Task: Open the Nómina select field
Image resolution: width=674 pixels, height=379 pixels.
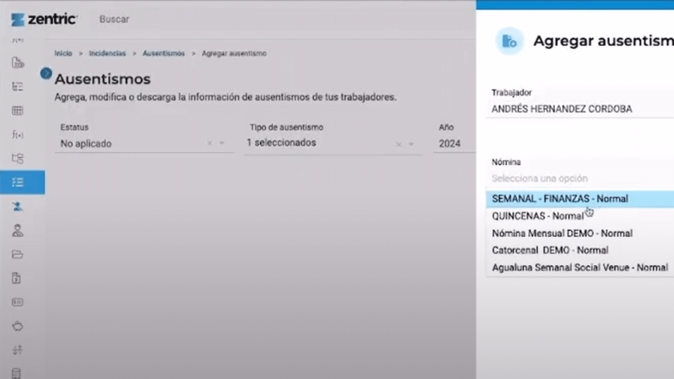Action: 580,178
